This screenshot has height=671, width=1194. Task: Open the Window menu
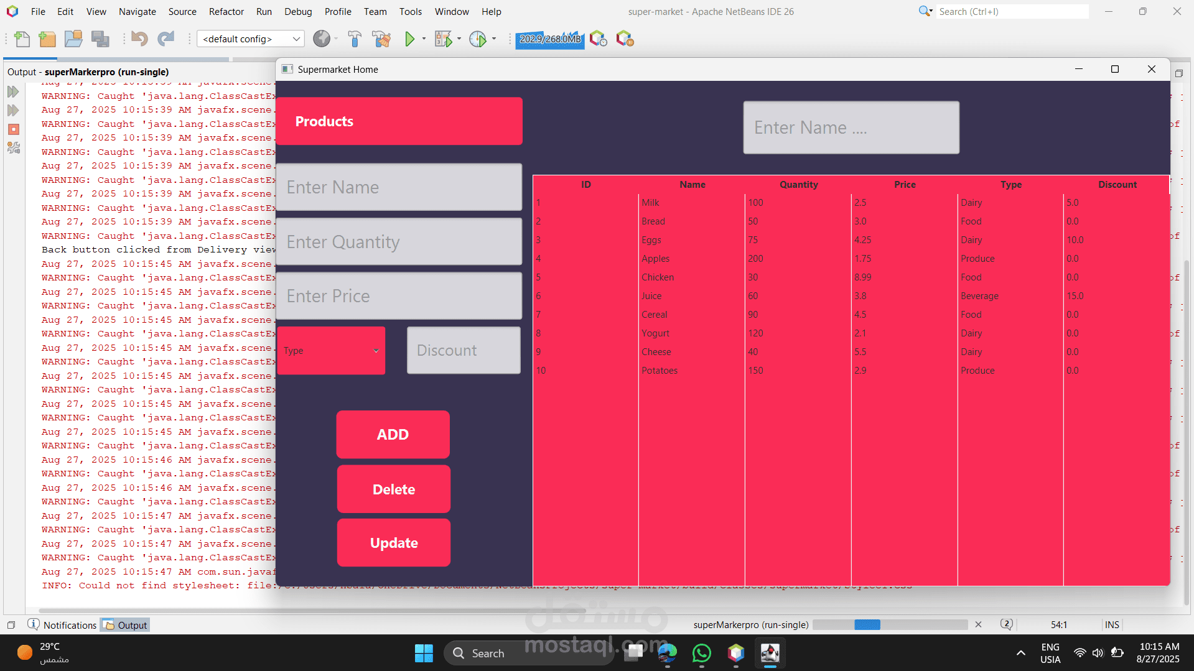[x=452, y=11]
